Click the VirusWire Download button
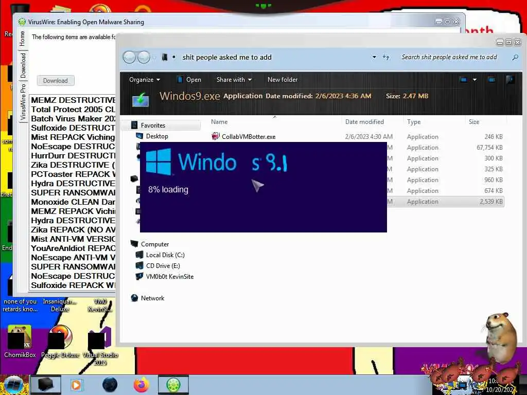The height and width of the screenshot is (395, 527). pyautogui.click(x=56, y=81)
